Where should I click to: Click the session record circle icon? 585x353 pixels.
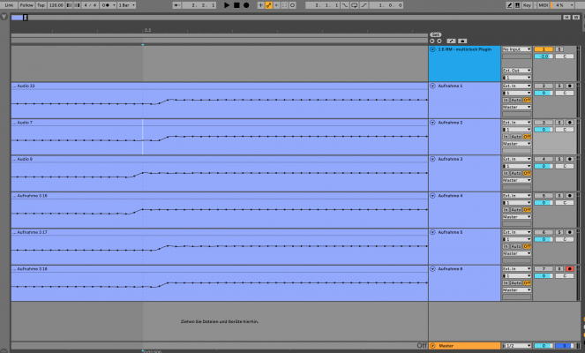(293, 5)
